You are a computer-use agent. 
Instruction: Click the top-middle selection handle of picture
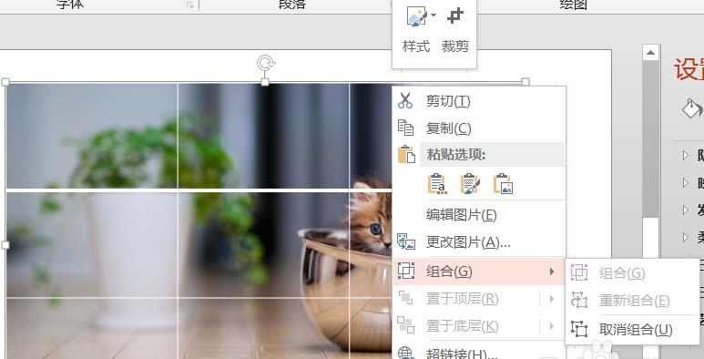pos(265,82)
